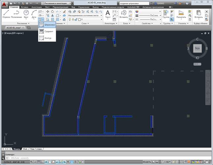Open the AutoCAD application menu logo
213x165 pixels.
(x=4, y=4)
